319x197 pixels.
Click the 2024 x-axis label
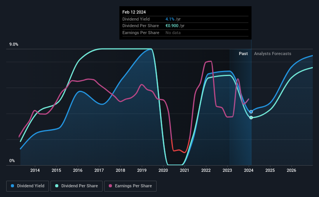[249, 170]
